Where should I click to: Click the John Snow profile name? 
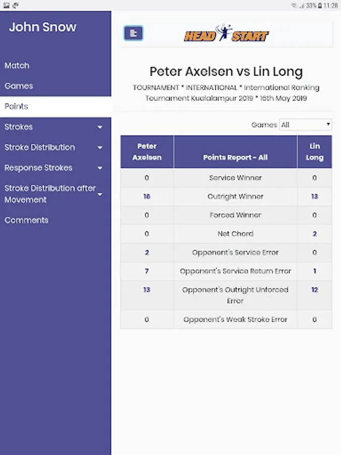click(x=42, y=27)
